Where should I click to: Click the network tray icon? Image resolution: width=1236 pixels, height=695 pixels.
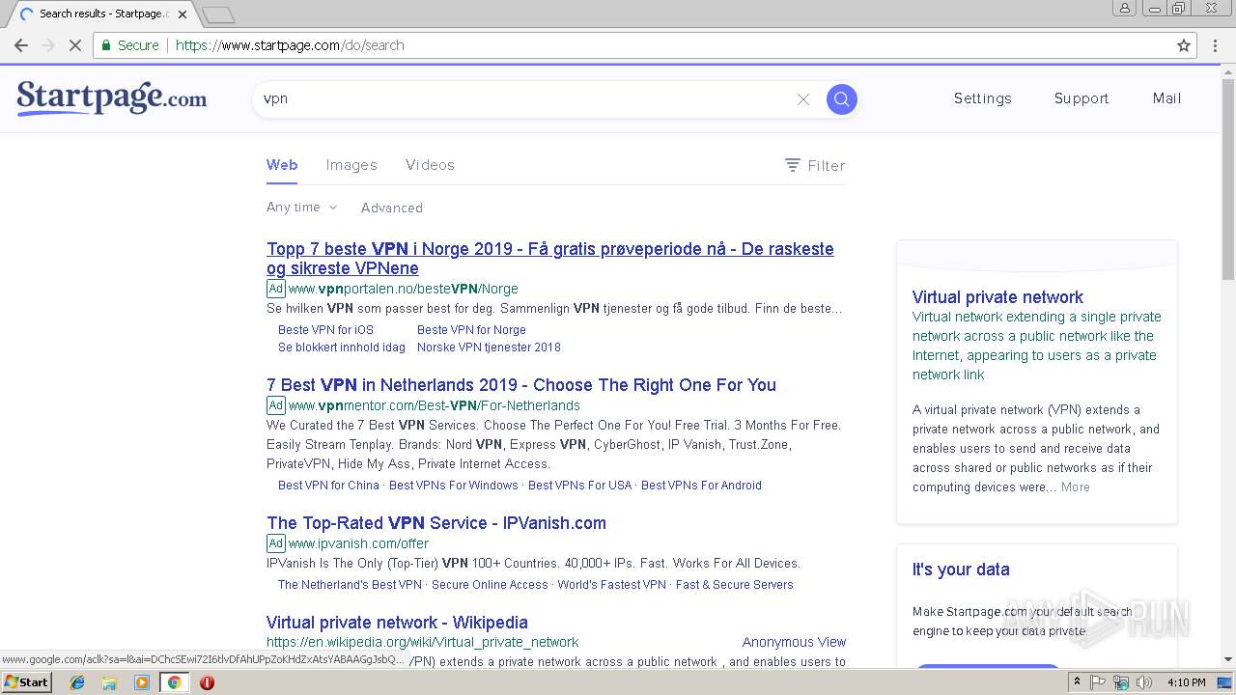coord(1121,682)
